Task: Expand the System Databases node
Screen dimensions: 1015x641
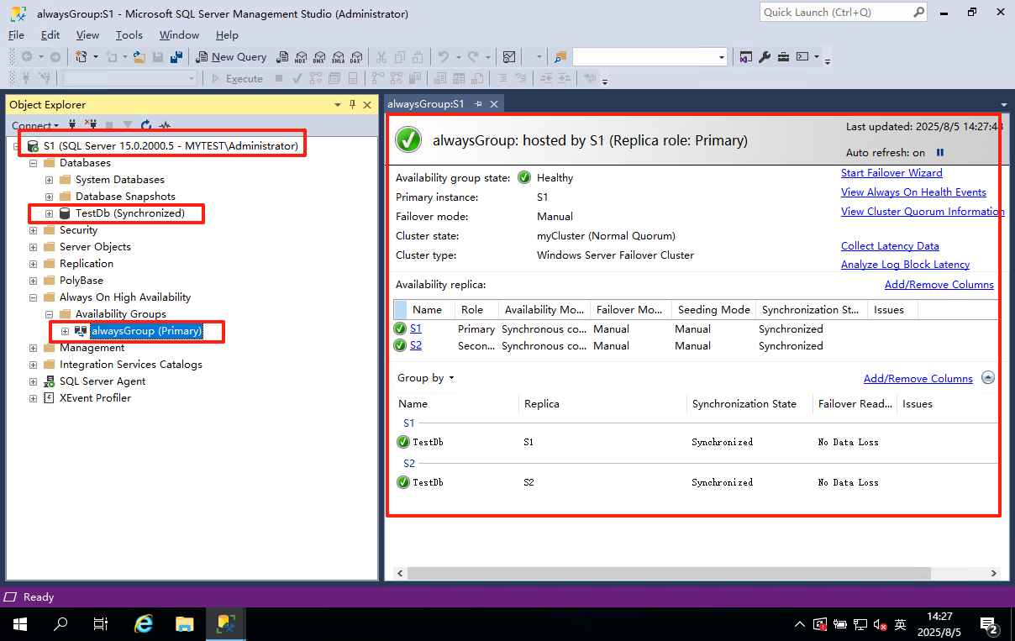Action: tap(50, 180)
